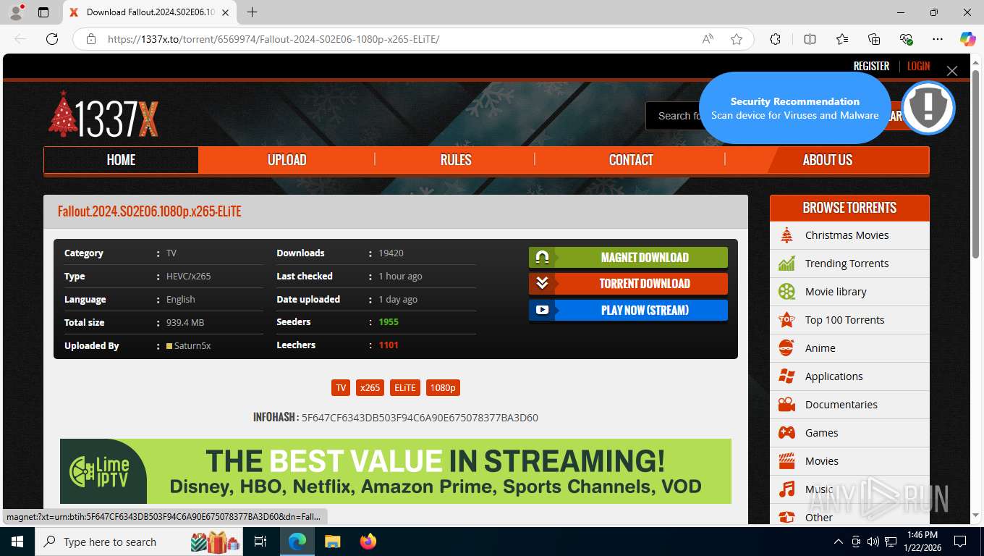
Task: Go to the HOME menu item
Action: (x=121, y=160)
